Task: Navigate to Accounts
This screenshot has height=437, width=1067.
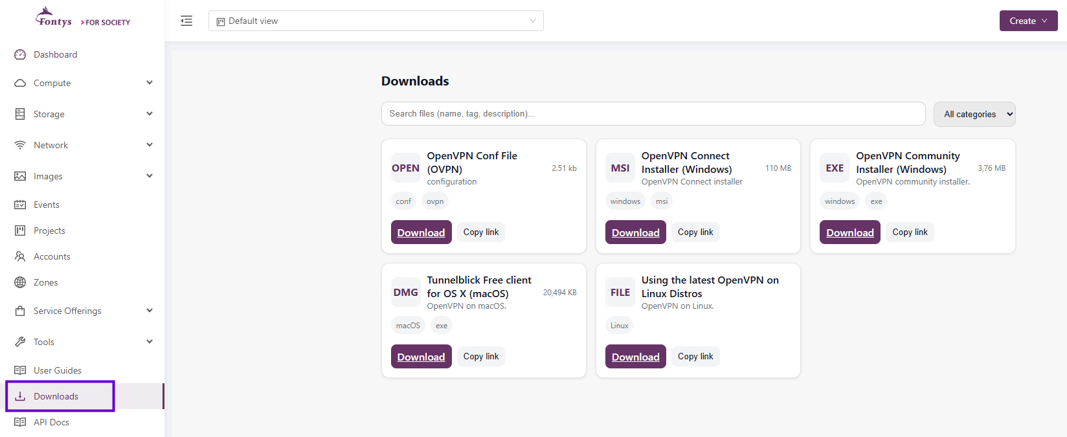Action: (82, 256)
